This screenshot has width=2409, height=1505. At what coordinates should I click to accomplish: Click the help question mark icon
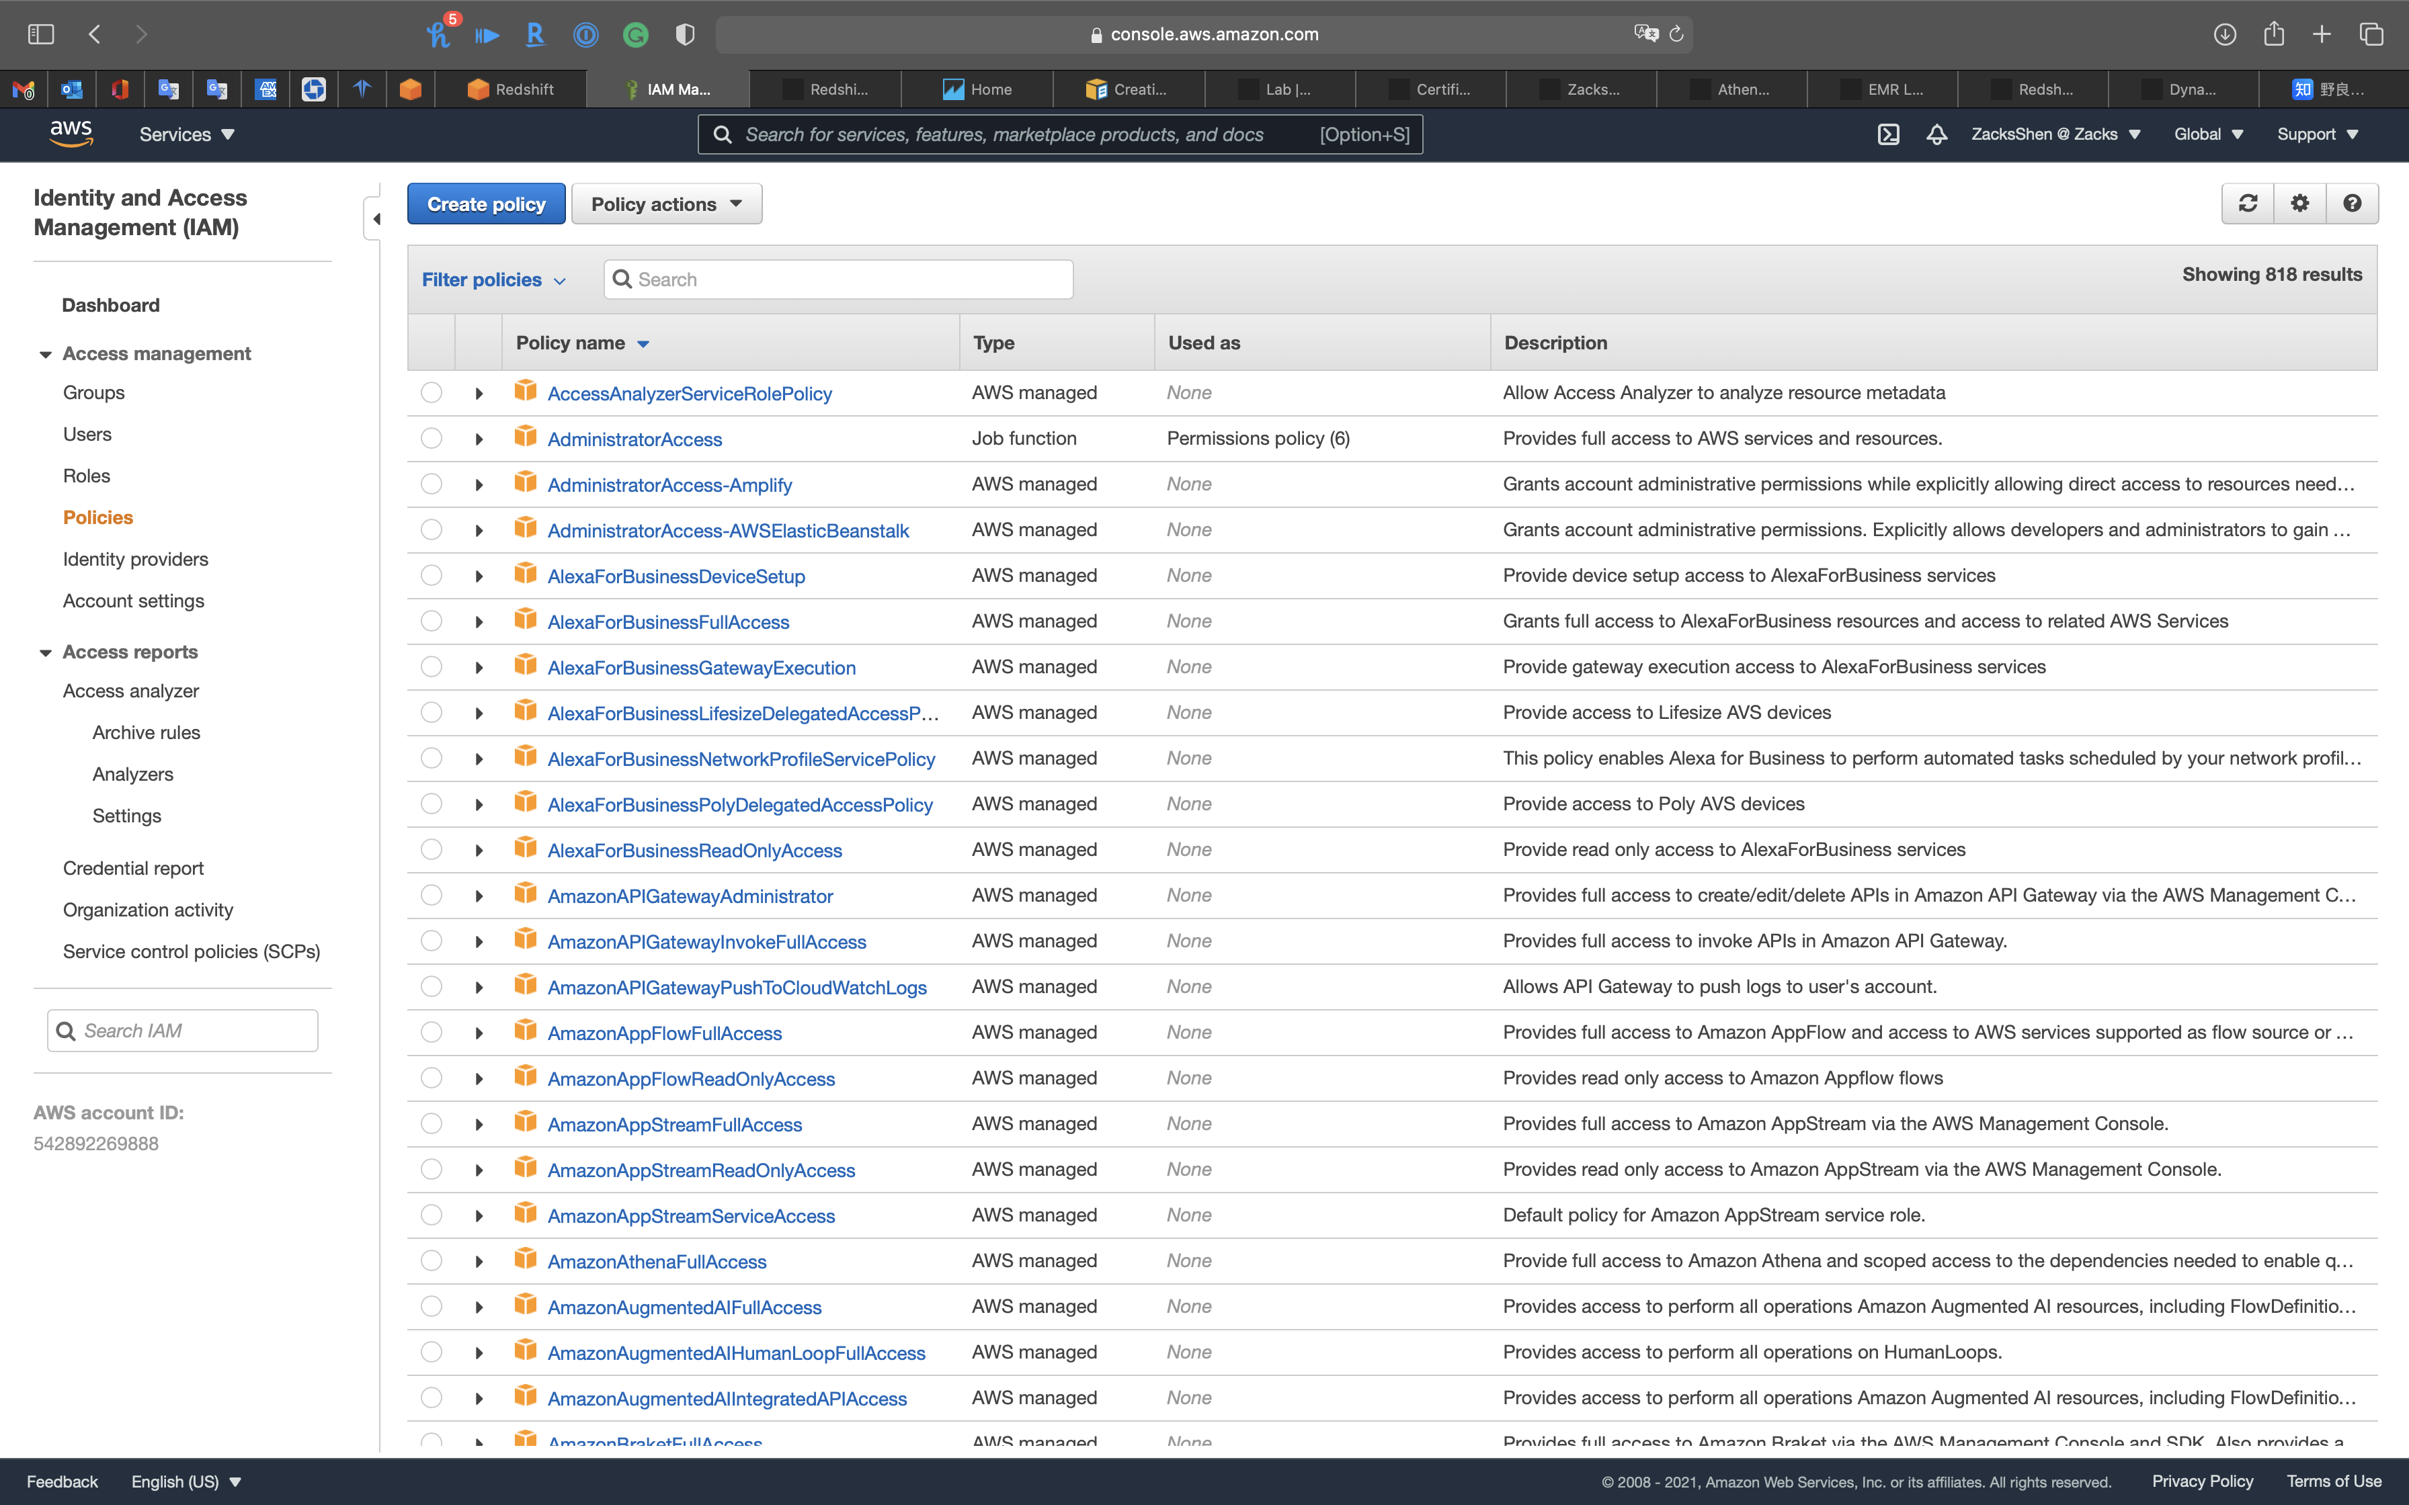coord(2353,203)
